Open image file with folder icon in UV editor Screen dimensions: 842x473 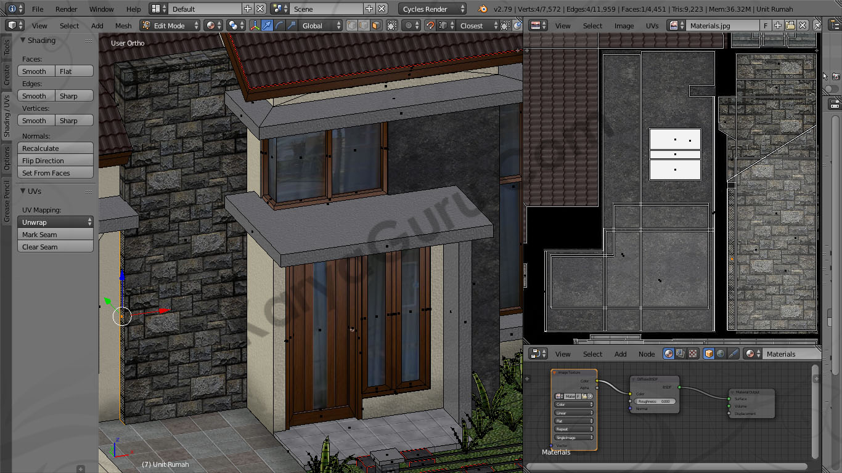tap(790, 26)
